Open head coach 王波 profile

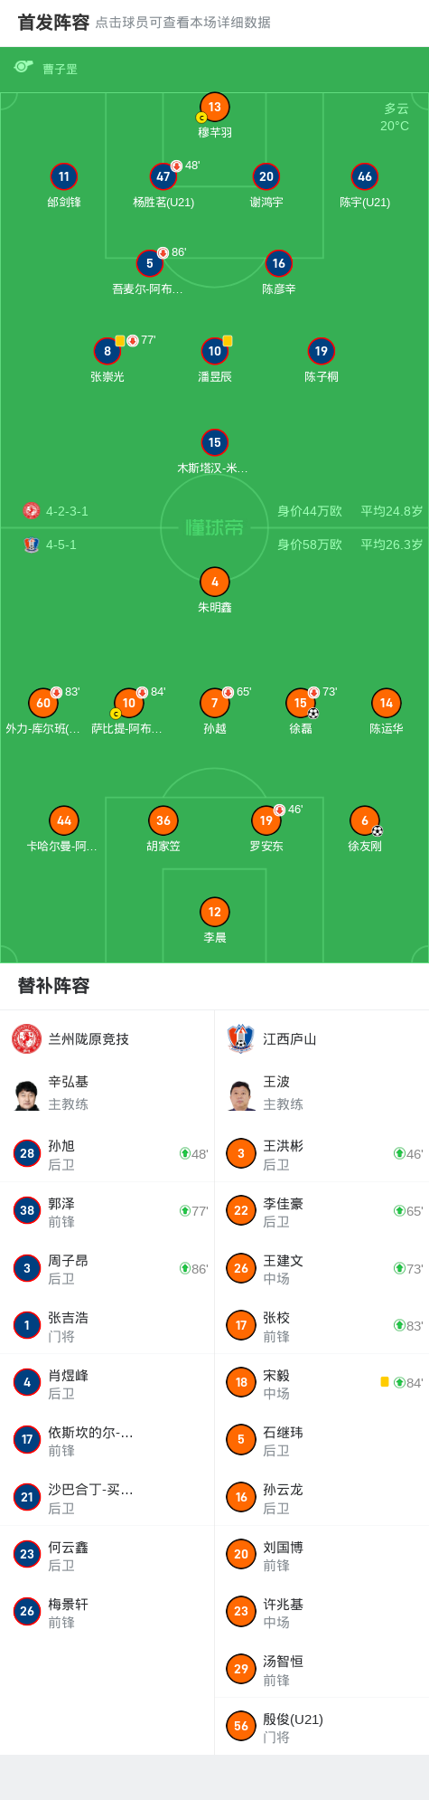click(241, 1094)
